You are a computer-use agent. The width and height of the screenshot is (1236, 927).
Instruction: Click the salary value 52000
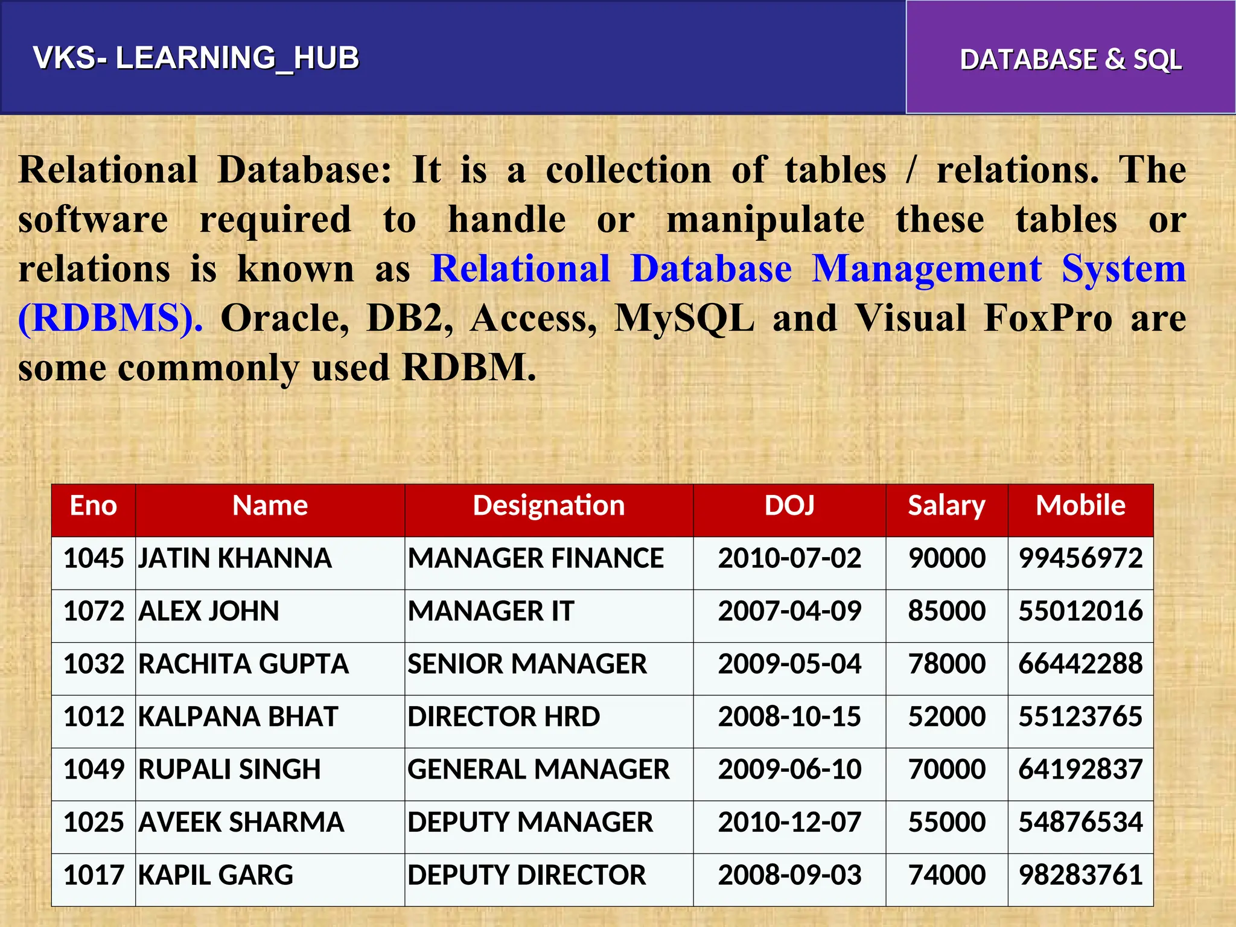coord(947,717)
